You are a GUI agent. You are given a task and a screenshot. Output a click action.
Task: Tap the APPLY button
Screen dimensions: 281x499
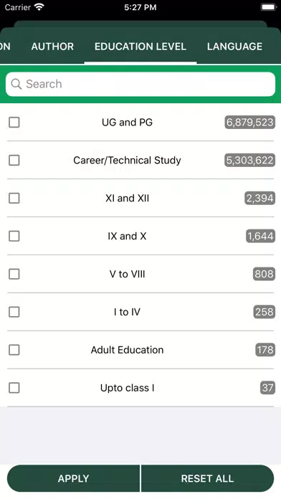click(74, 478)
